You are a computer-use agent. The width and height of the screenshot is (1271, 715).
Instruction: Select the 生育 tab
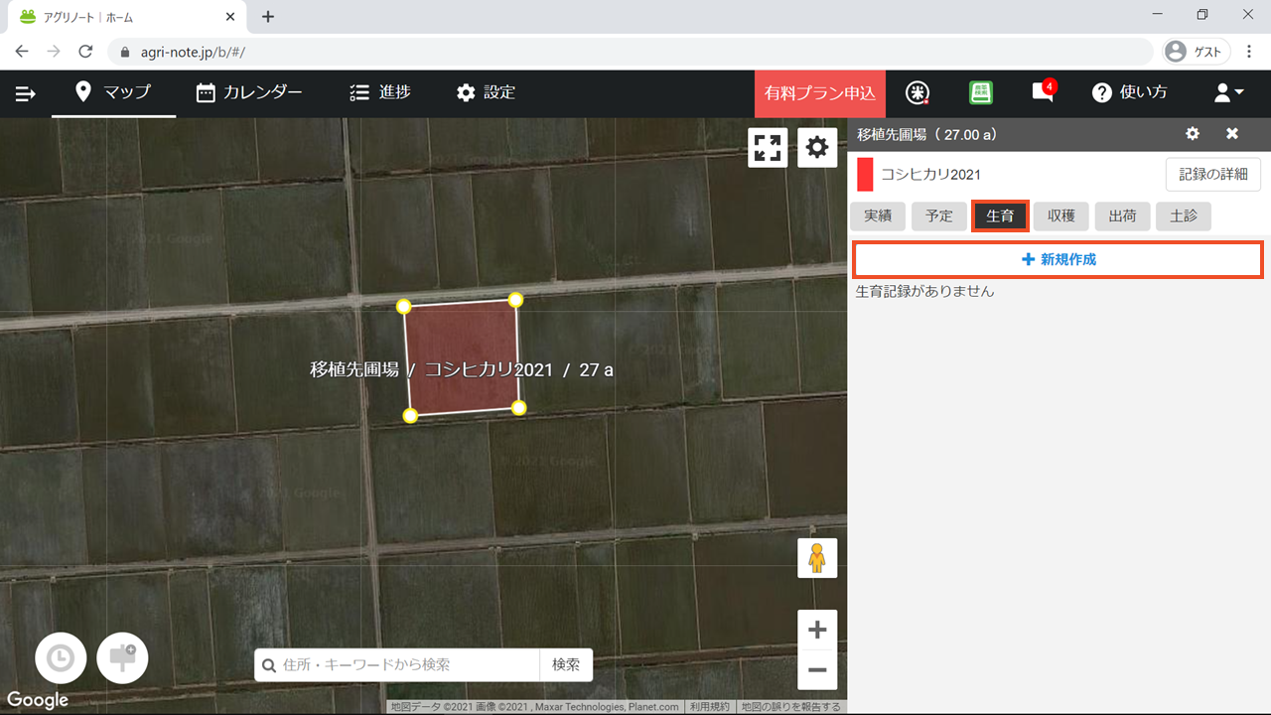tap(1000, 216)
